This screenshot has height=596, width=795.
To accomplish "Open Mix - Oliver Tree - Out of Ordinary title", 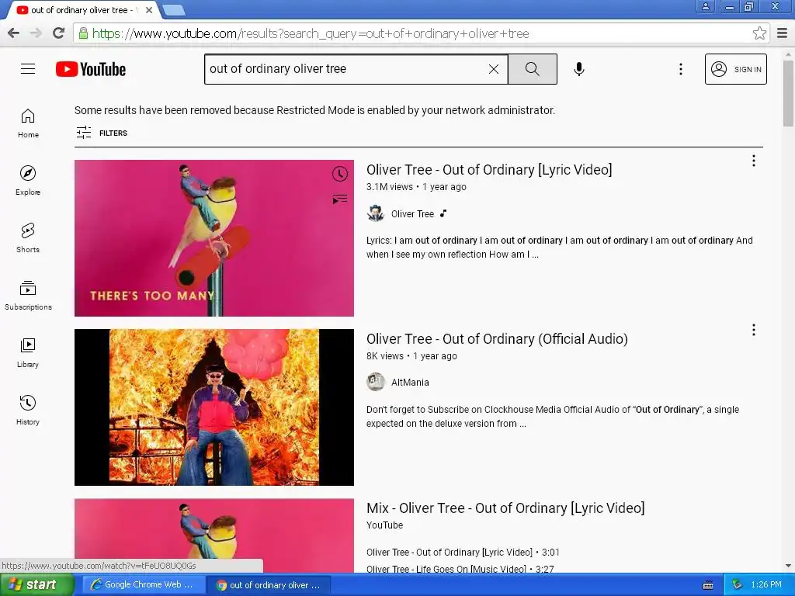I will pos(505,508).
